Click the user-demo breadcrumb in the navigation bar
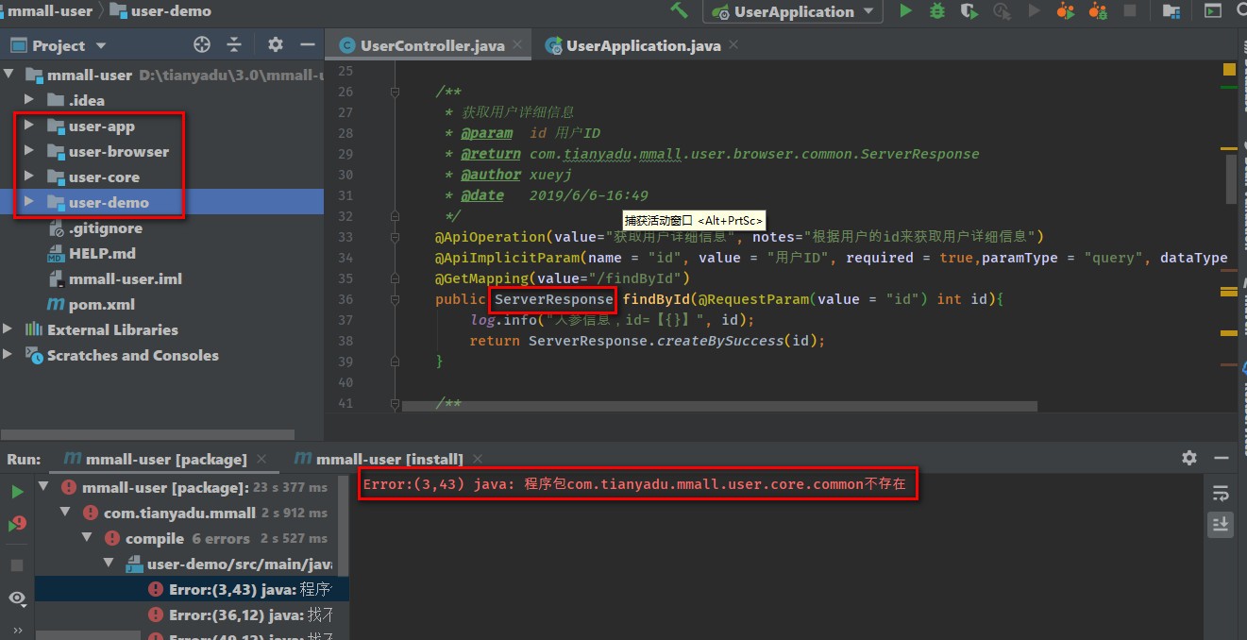1247x640 pixels. click(x=160, y=11)
